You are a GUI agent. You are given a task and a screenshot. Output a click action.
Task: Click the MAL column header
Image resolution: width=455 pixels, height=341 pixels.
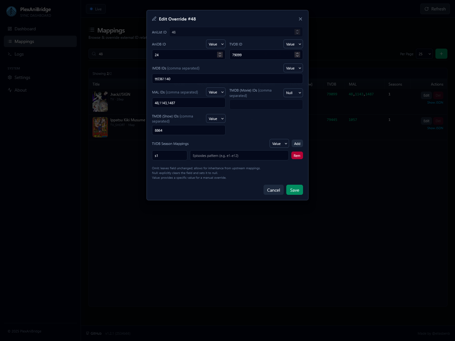[x=353, y=84]
